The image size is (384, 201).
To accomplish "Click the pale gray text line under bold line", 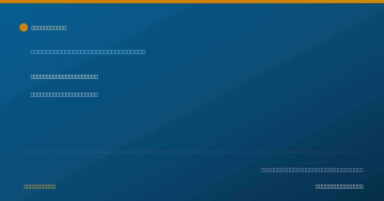I will coord(64,94).
